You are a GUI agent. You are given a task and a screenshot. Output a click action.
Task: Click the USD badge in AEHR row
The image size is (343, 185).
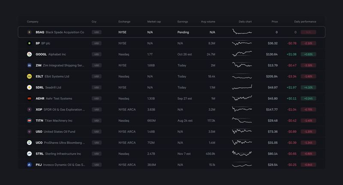(96, 98)
